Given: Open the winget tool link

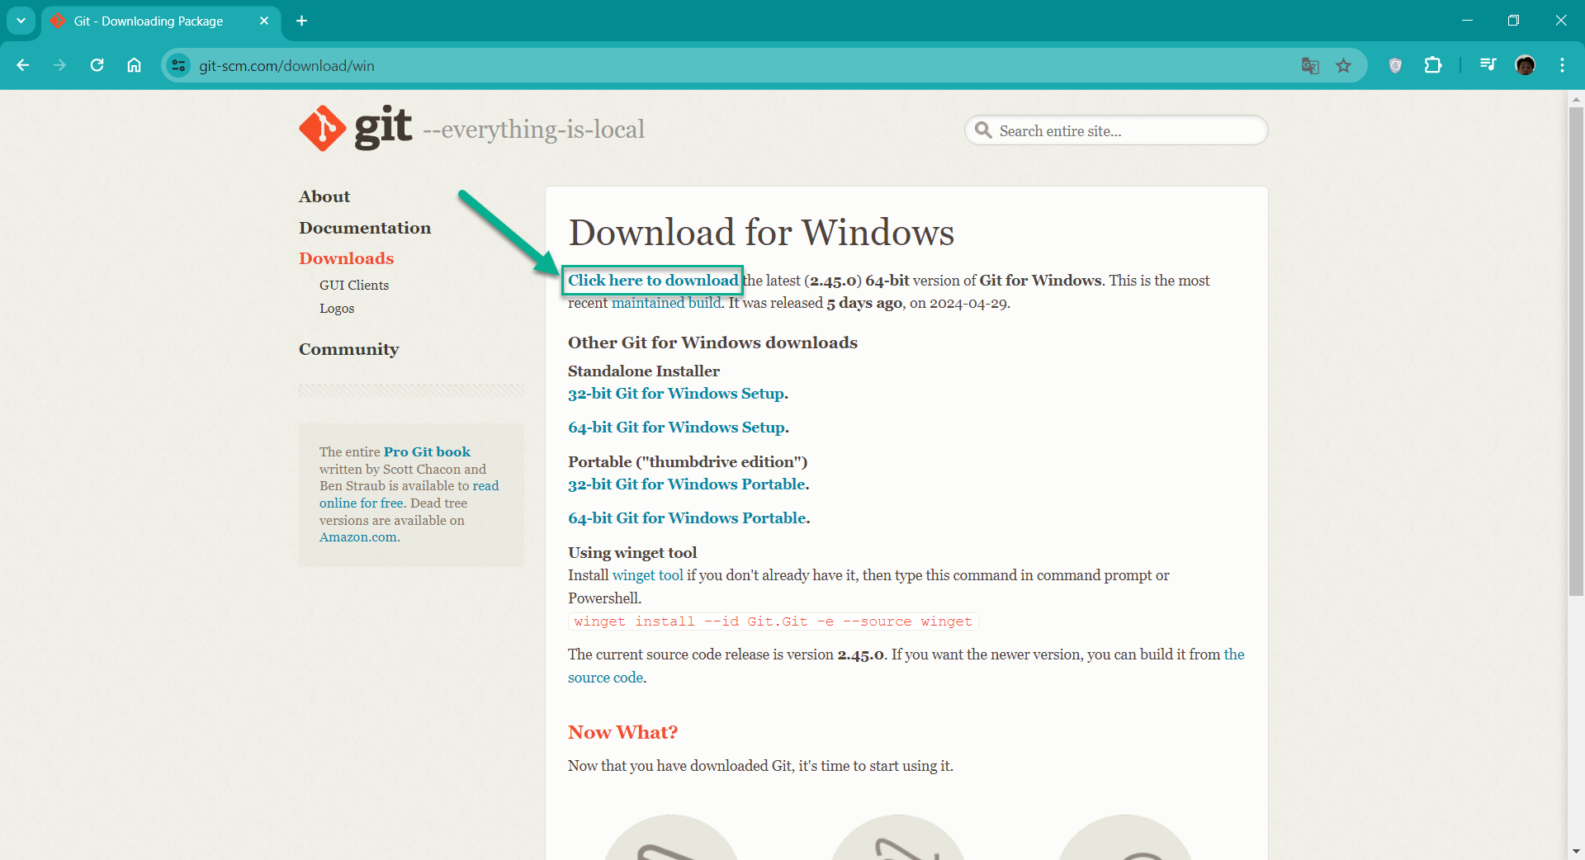Looking at the screenshot, I should point(648,575).
